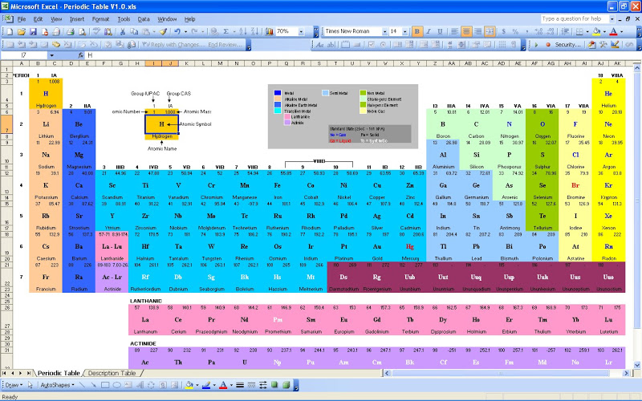This screenshot has width=642, height=401.
Task: Click the Open folder icon
Action: [22, 31]
